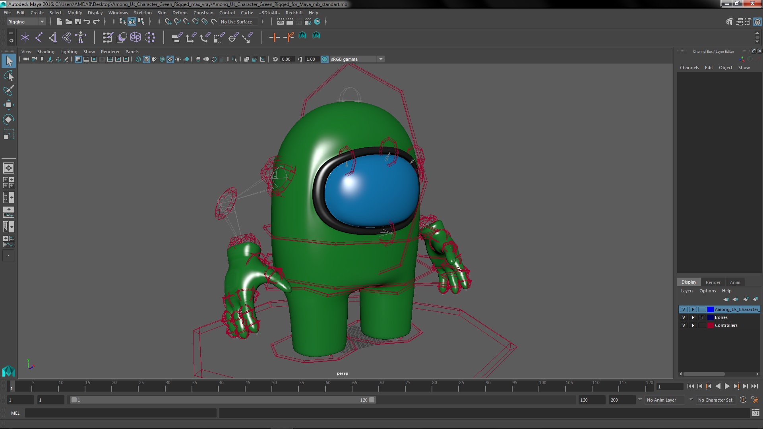This screenshot has width=763, height=429.
Task: Toggle Auto Keyframe button
Action: (x=743, y=400)
